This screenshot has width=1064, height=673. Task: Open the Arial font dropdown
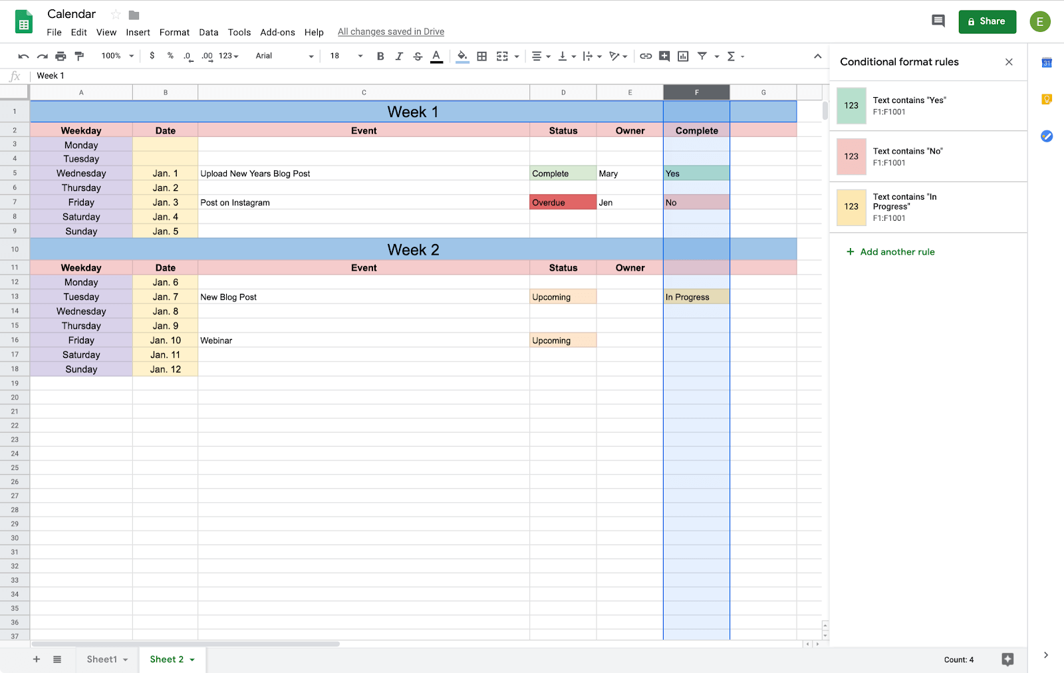click(x=285, y=57)
